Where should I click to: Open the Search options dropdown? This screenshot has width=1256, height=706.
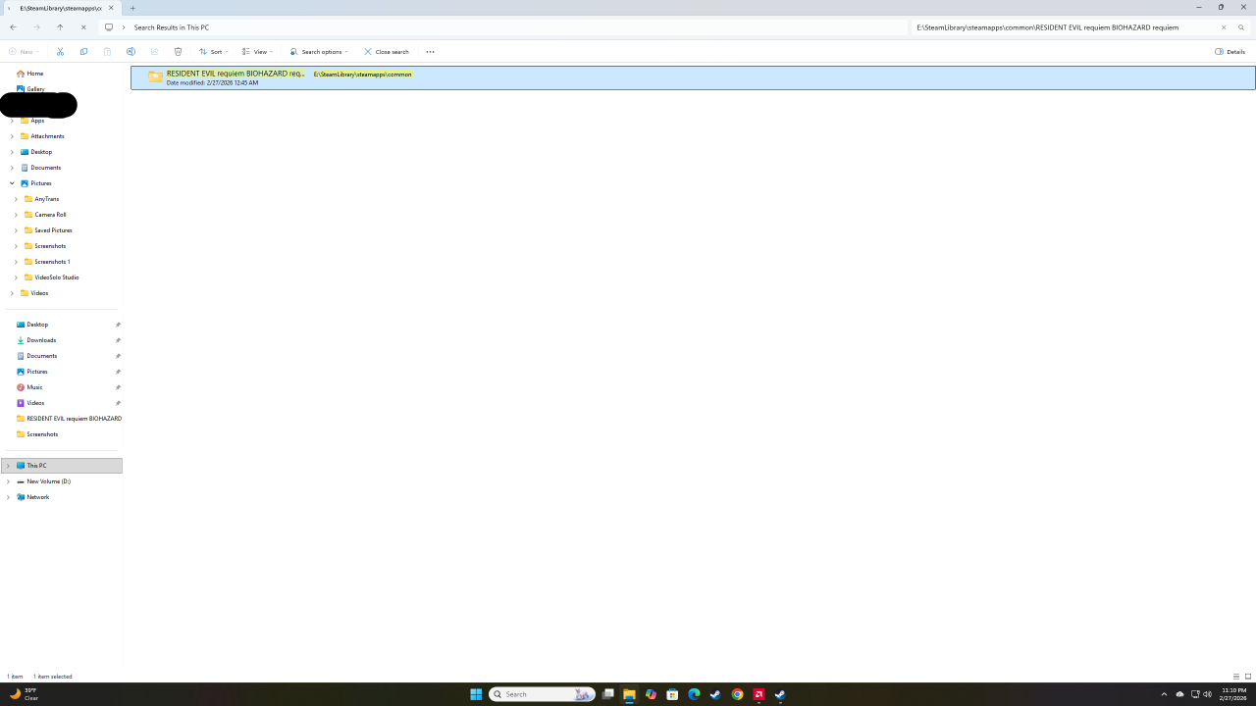click(x=319, y=52)
